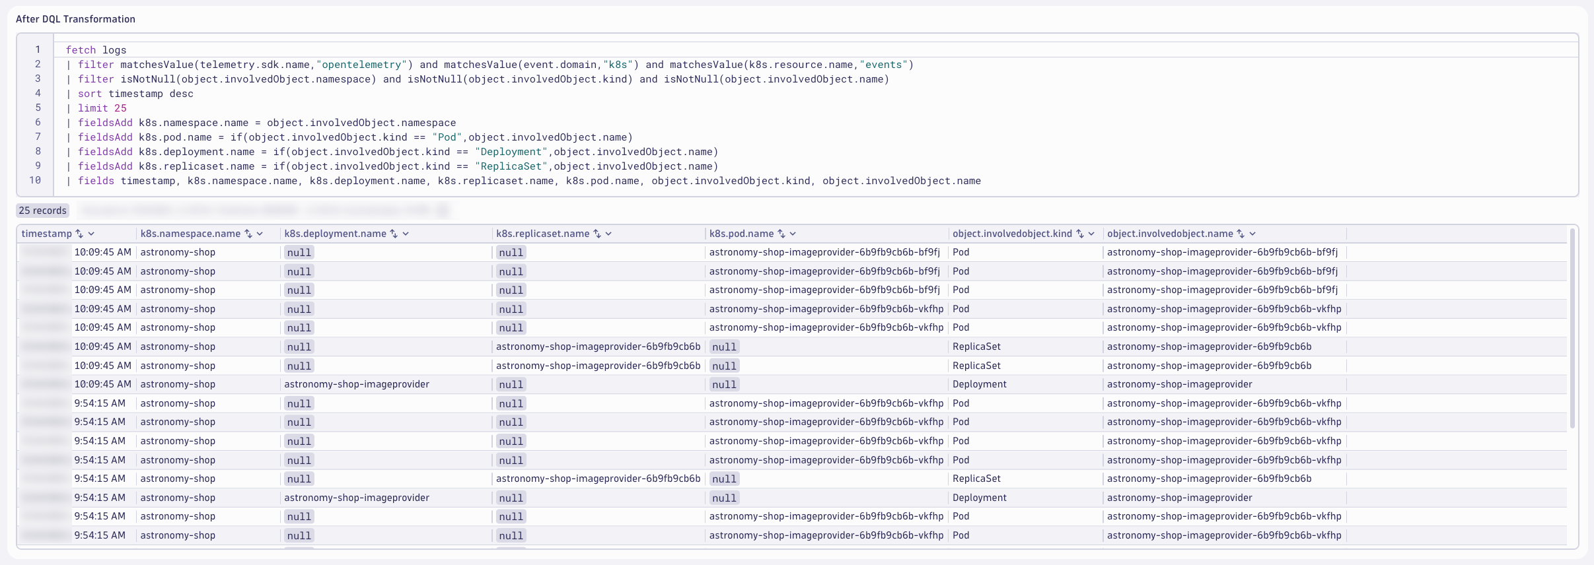Click the 'opentelemetry' string in the query

pos(362,65)
